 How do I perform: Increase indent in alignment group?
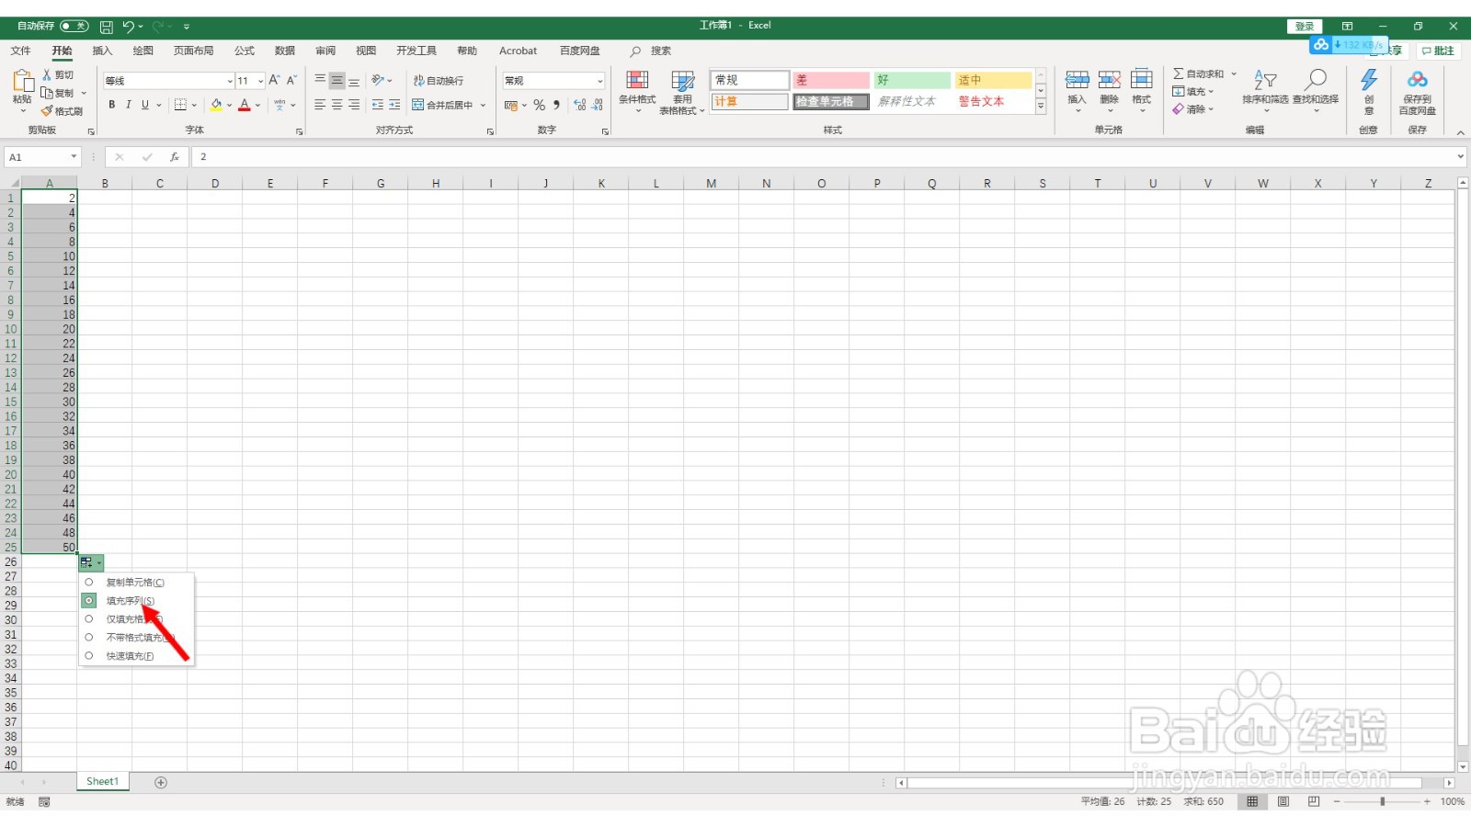pos(394,105)
